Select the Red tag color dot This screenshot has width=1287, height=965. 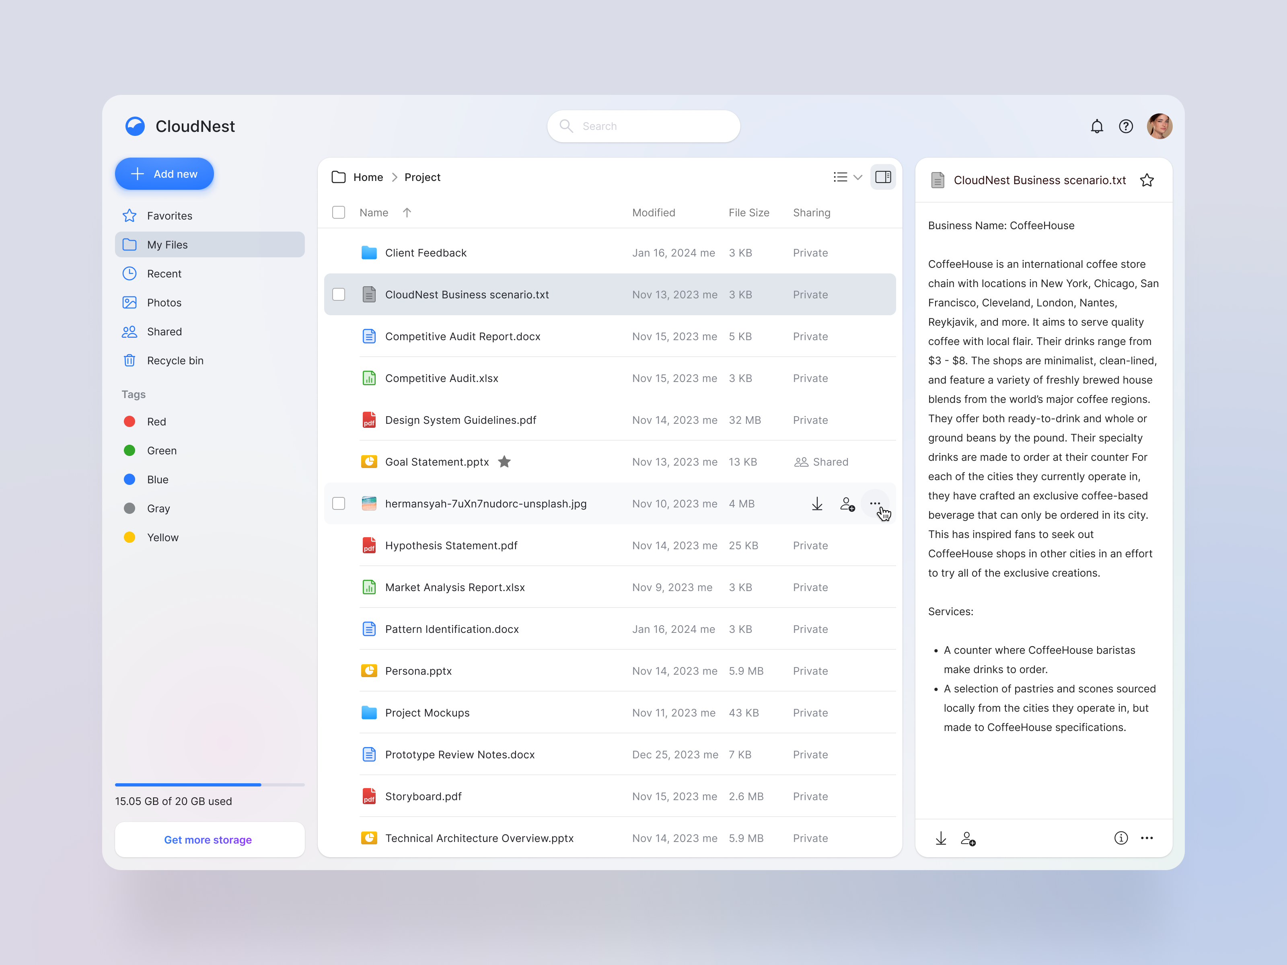pos(129,421)
